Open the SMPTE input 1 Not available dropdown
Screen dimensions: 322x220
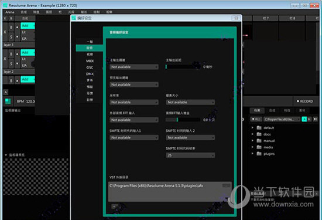coord(134,137)
